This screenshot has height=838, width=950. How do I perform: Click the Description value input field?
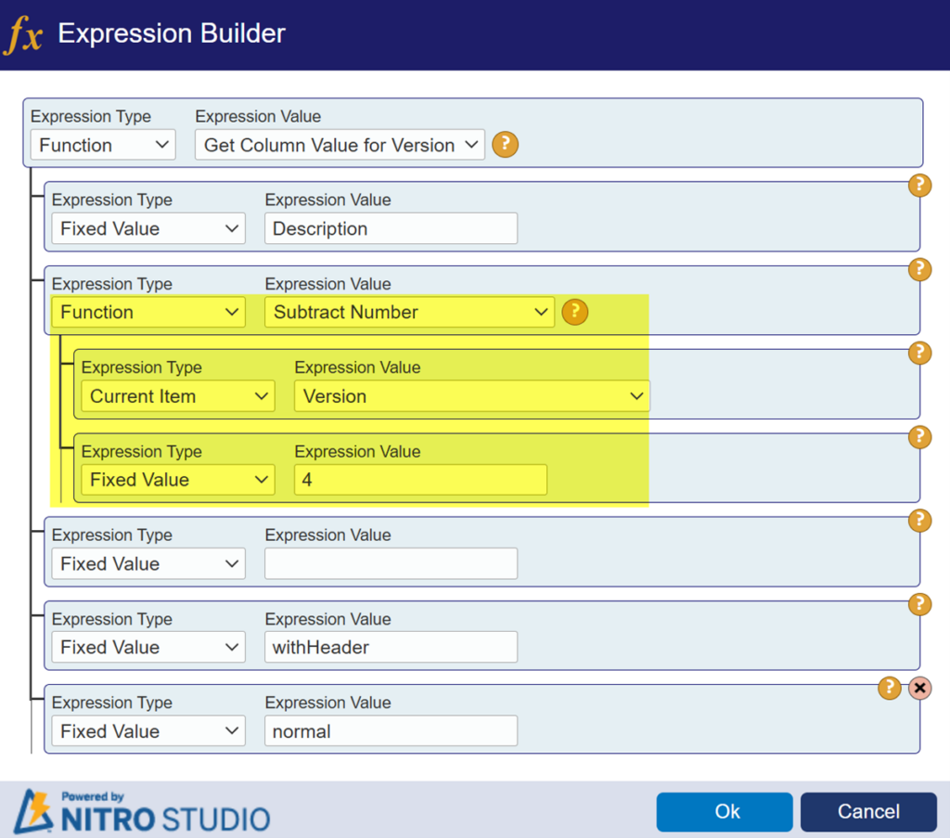[391, 228]
